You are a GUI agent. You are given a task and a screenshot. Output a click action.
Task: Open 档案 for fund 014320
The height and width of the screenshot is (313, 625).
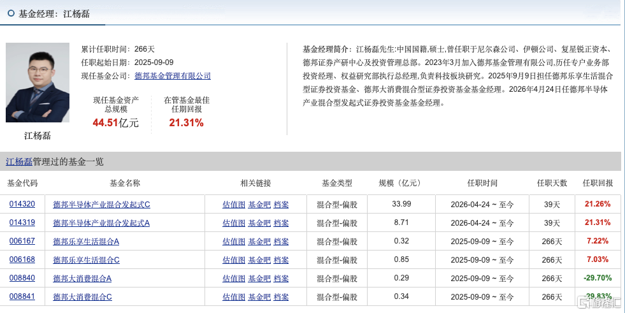click(x=281, y=205)
